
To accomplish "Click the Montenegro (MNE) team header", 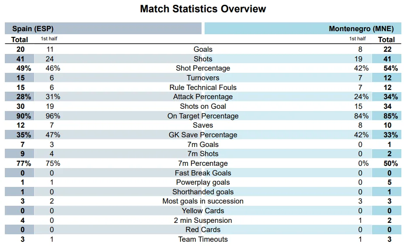I will [361, 29].
